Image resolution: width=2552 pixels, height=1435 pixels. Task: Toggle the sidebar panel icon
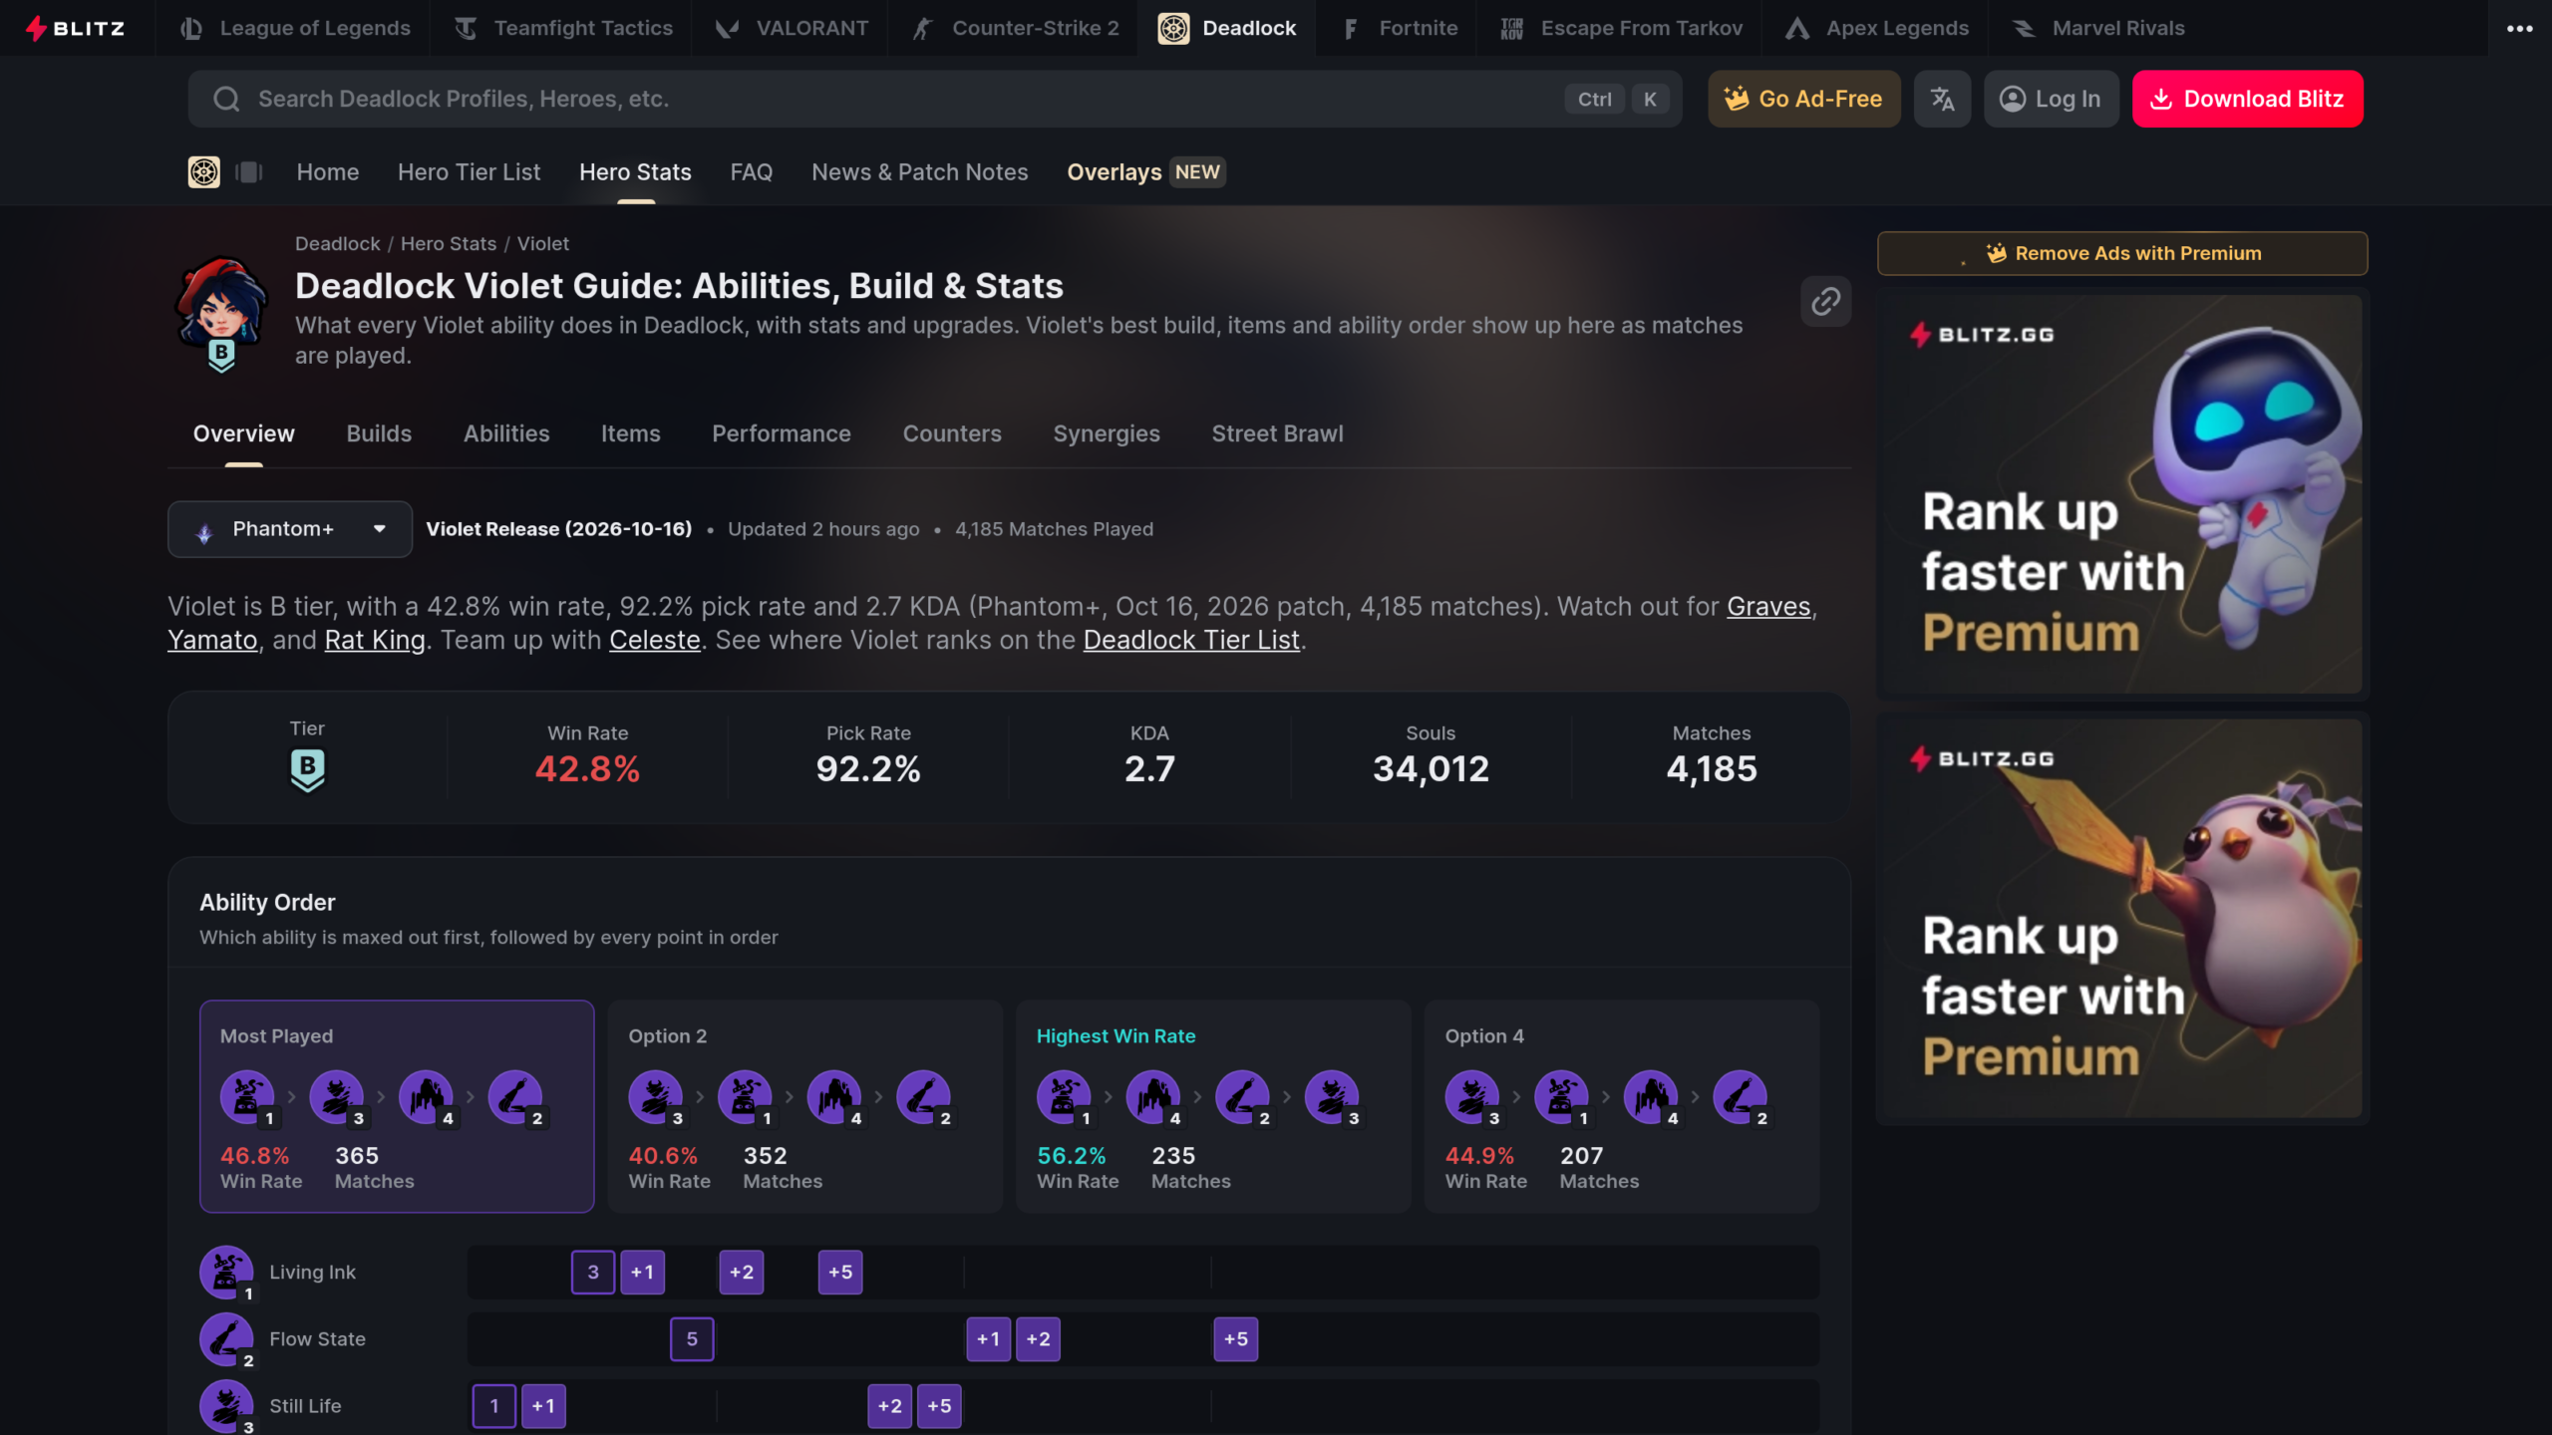point(248,172)
